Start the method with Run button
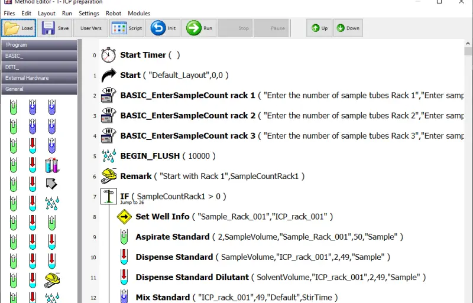Viewport: 473px width, 303px height. [199, 28]
